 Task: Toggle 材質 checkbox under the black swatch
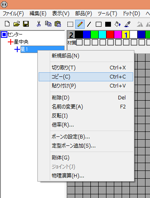[x=79, y=42]
